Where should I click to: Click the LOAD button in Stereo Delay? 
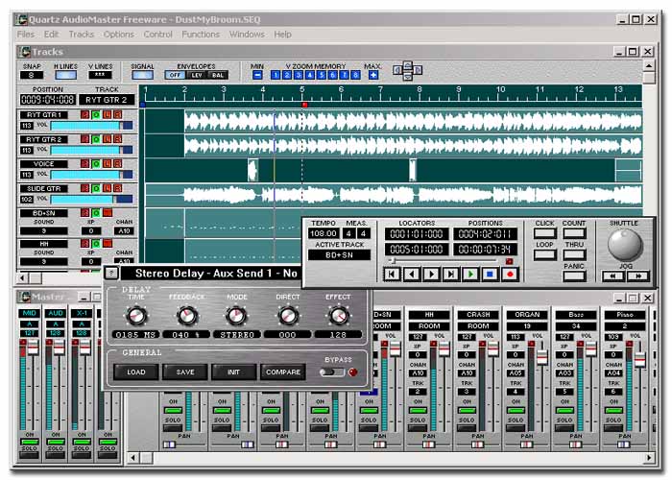coord(136,372)
